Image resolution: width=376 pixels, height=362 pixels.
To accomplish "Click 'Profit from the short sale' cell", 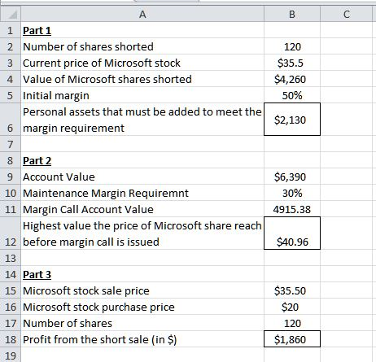I will click(142, 339).
